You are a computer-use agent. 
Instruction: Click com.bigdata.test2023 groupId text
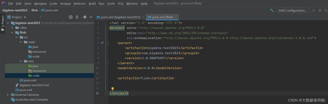pos(161,53)
